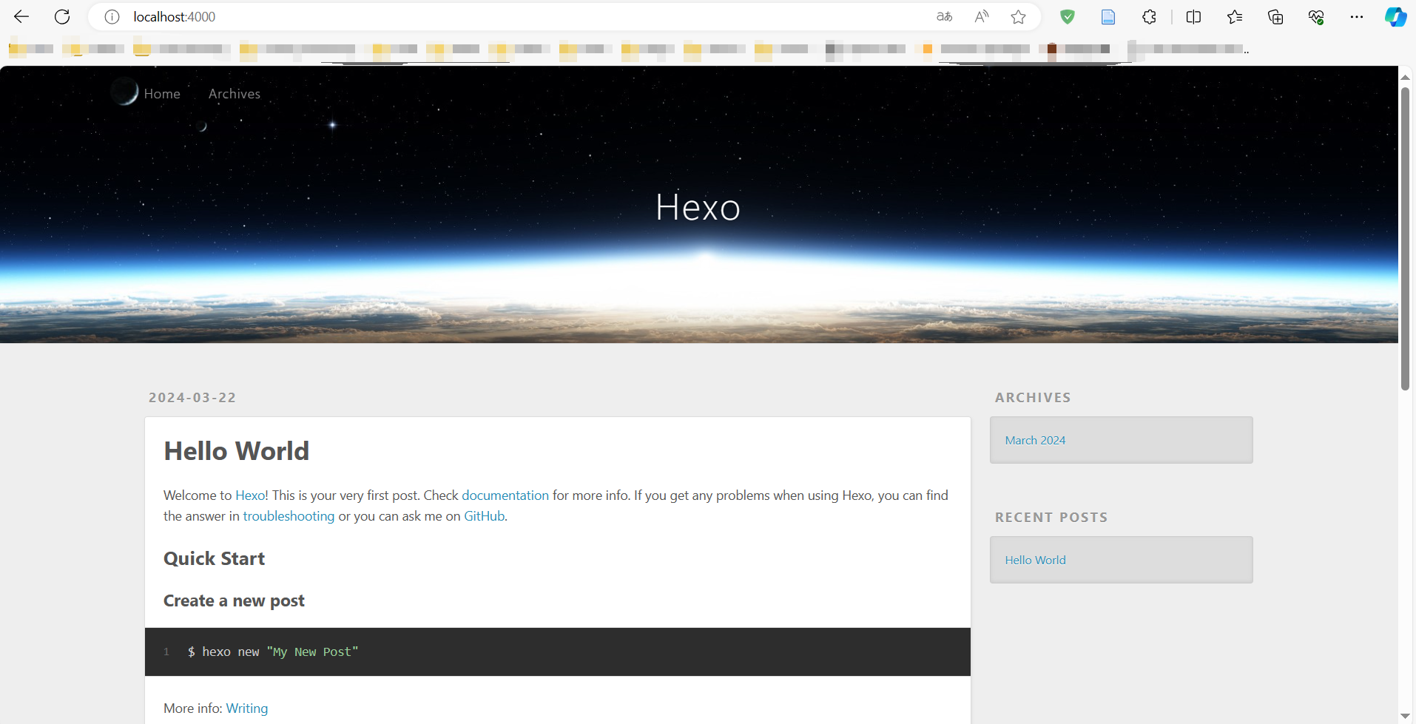Click the Hexo site title

pyautogui.click(x=698, y=207)
